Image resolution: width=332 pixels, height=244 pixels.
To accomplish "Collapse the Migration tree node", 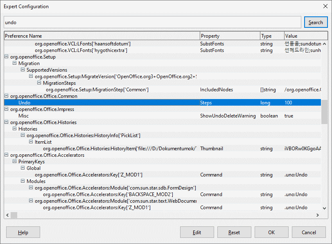I will [15, 63].
